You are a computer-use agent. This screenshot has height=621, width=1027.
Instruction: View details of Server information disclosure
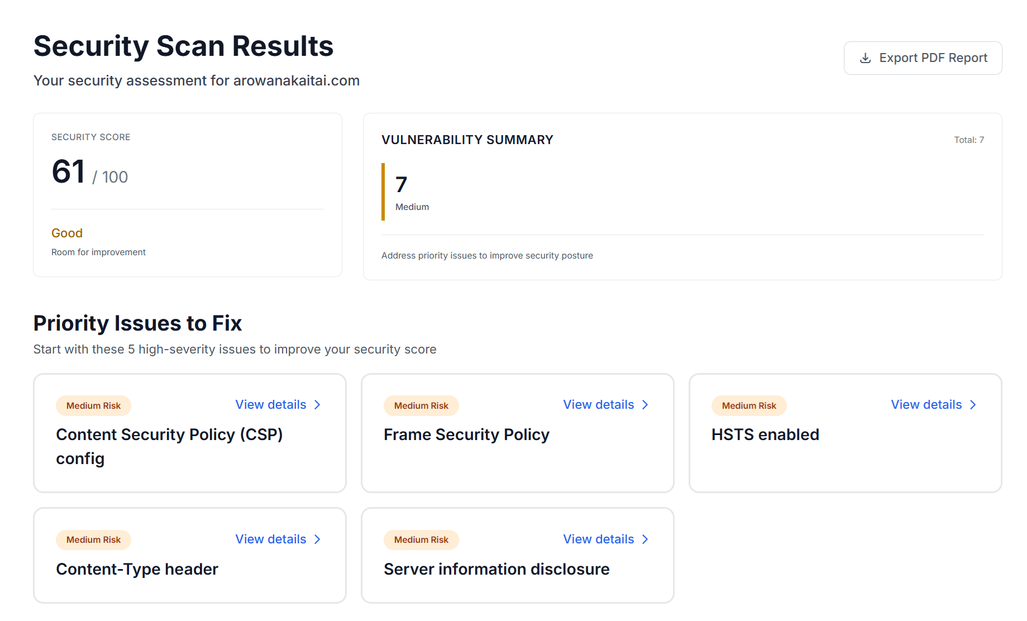(x=599, y=539)
